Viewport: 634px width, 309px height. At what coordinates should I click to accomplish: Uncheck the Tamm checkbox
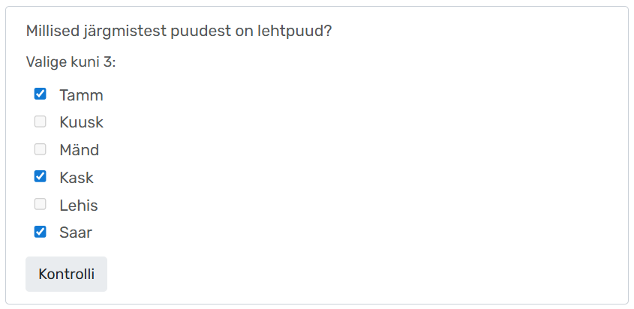[41, 94]
